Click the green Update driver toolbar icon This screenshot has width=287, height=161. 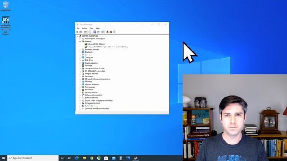point(107,32)
